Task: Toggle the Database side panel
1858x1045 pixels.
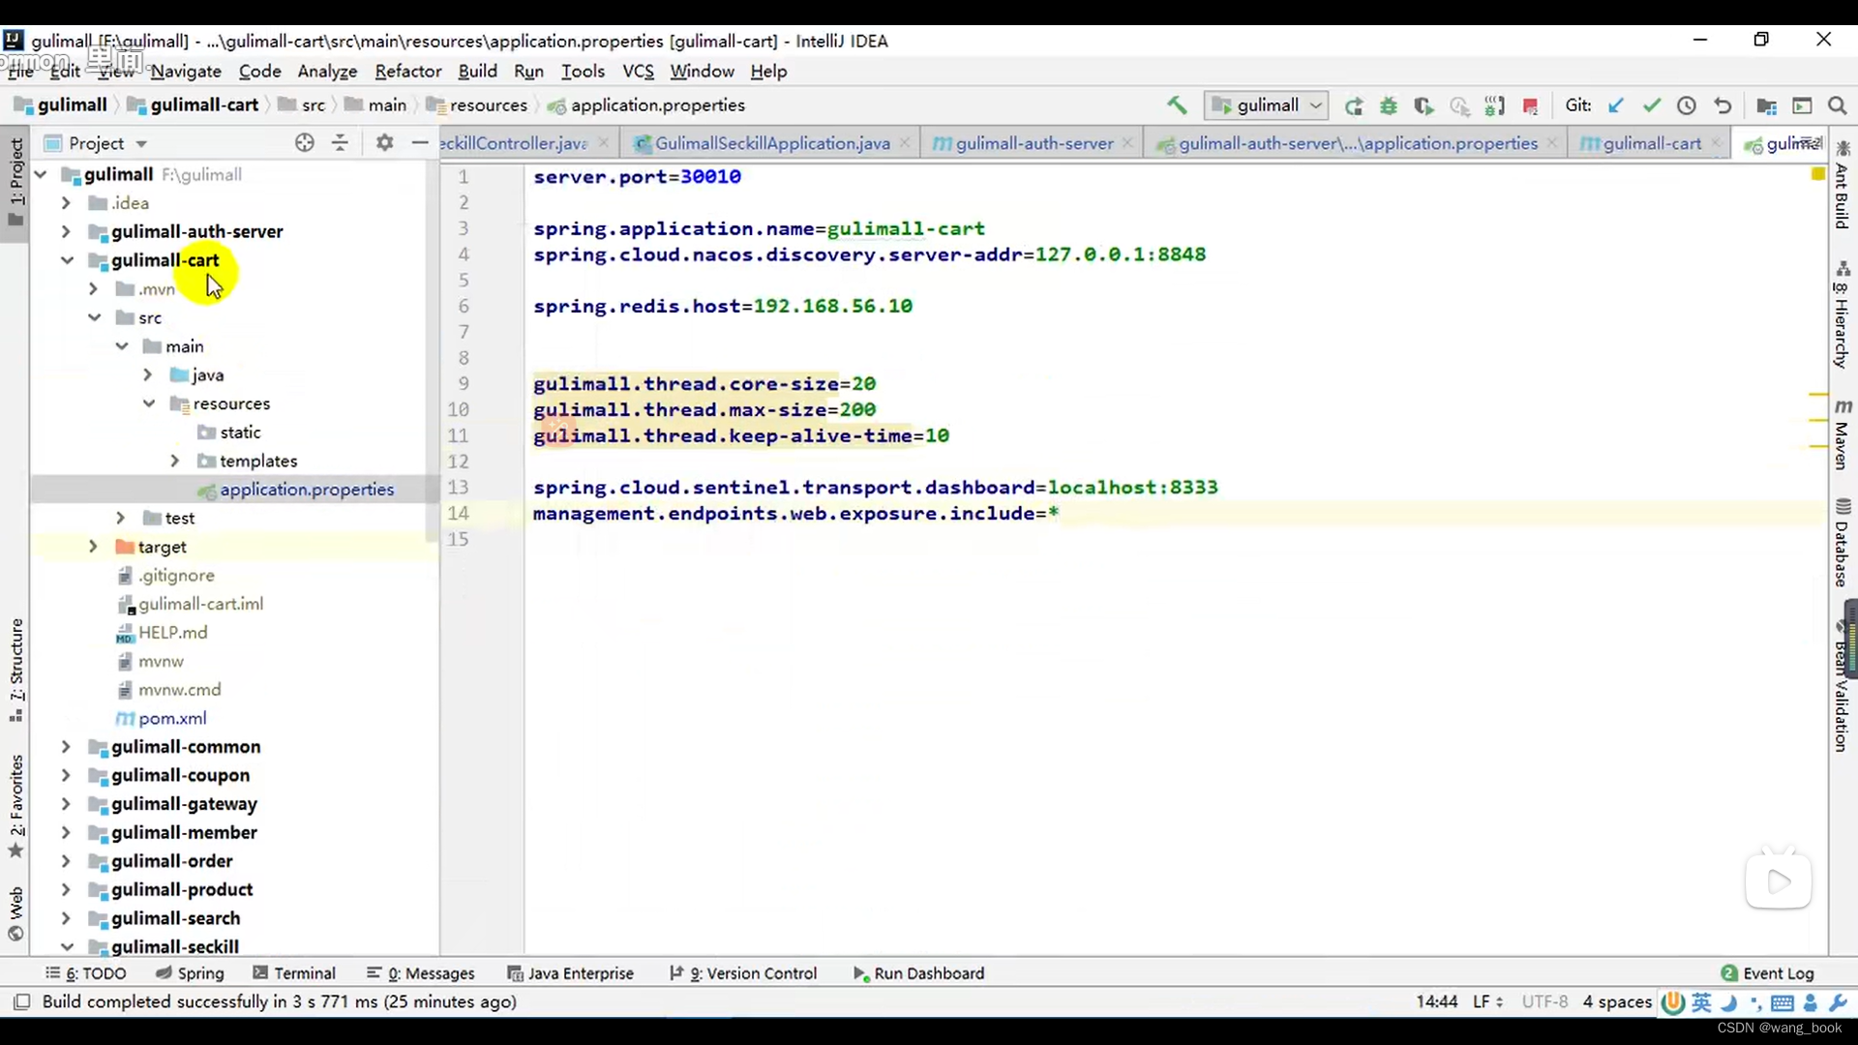Action: tap(1843, 544)
